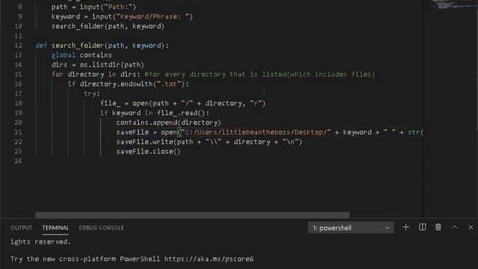Open the DEBUG CONSOLE tab
The width and height of the screenshot is (478, 269).
[102, 228]
